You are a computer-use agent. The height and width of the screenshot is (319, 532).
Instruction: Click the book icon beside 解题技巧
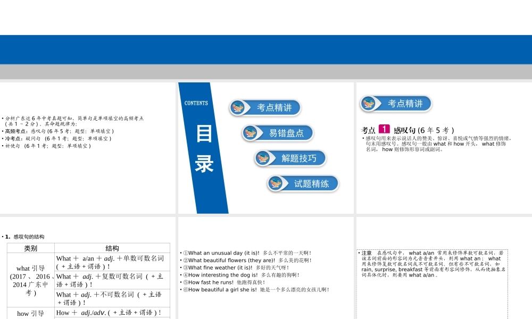coord(263,158)
